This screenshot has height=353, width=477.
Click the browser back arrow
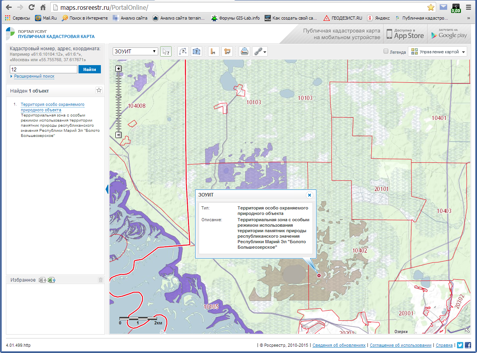(x=9, y=7)
